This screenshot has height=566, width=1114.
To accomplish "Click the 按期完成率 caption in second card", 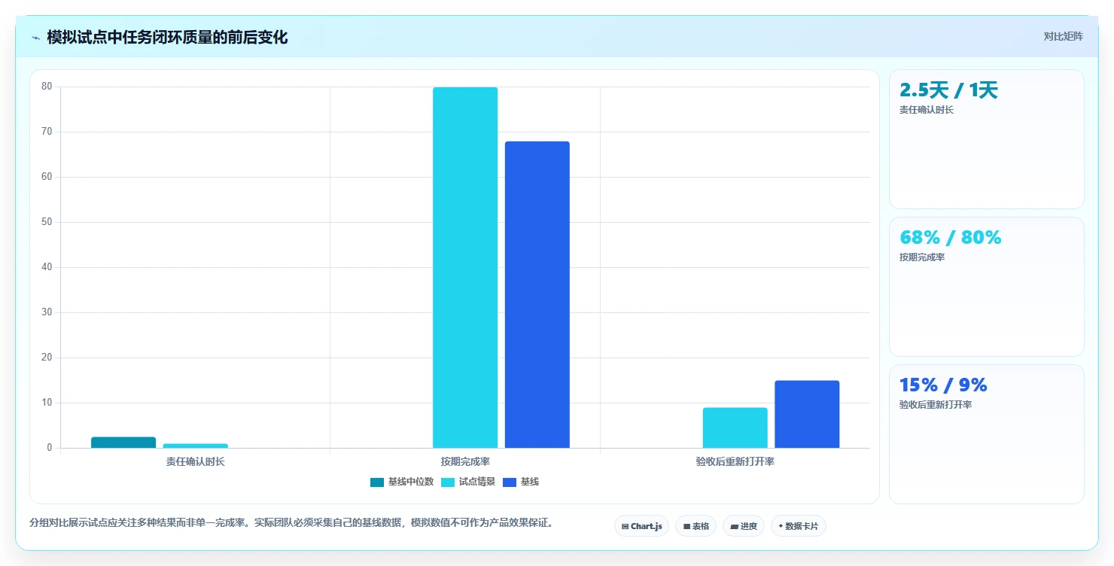I will pyautogui.click(x=922, y=257).
